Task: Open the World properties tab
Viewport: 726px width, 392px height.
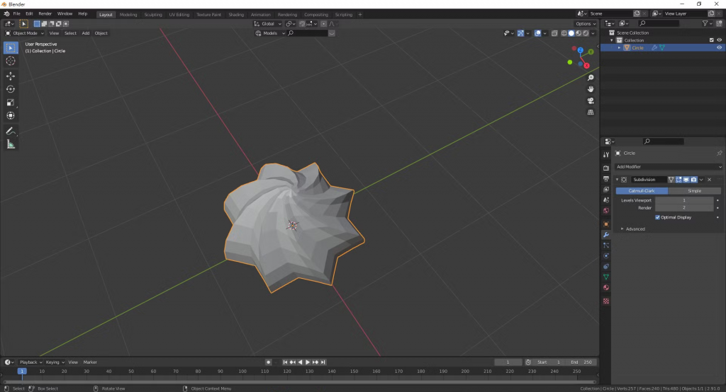Action: 605,211
